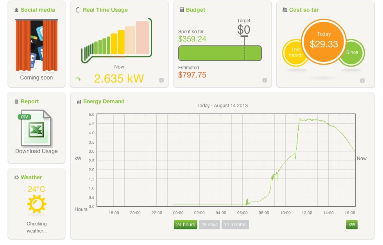Switch to the 12 months view
Image resolution: width=383 pixels, height=245 pixels.
point(235,225)
